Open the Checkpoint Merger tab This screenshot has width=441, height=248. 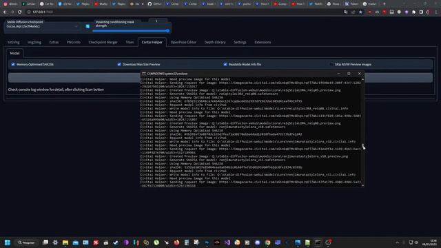[103, 42]
